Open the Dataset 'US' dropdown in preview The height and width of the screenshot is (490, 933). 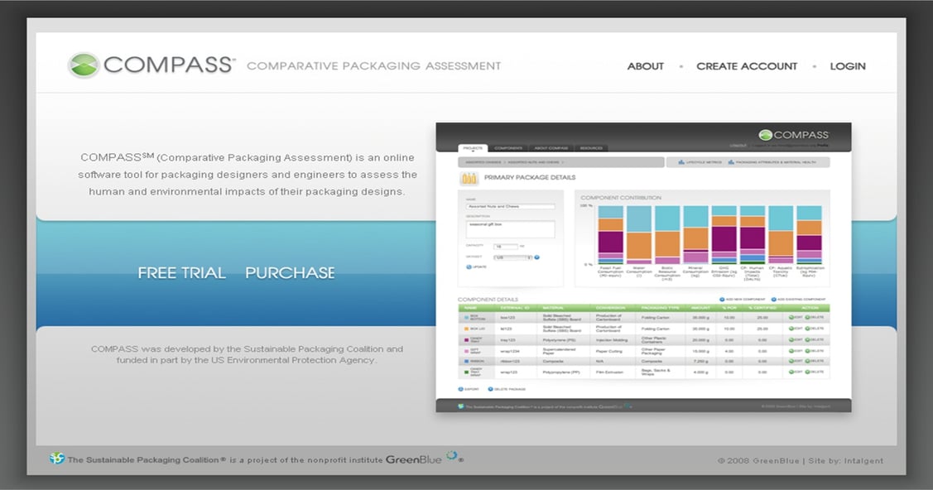(x=513, y=257)
